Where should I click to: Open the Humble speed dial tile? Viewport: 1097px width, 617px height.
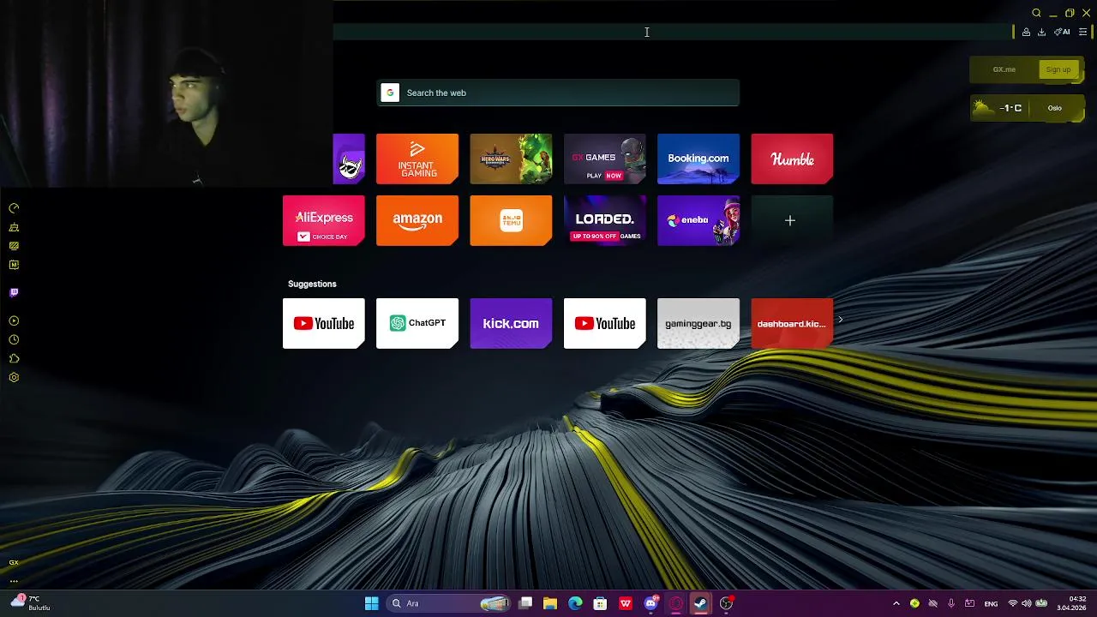point(792,159)
